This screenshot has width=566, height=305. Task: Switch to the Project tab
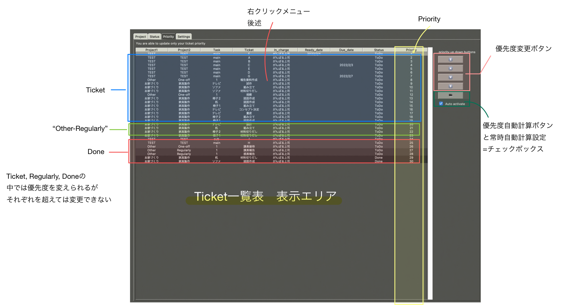(x=141, y=37)
